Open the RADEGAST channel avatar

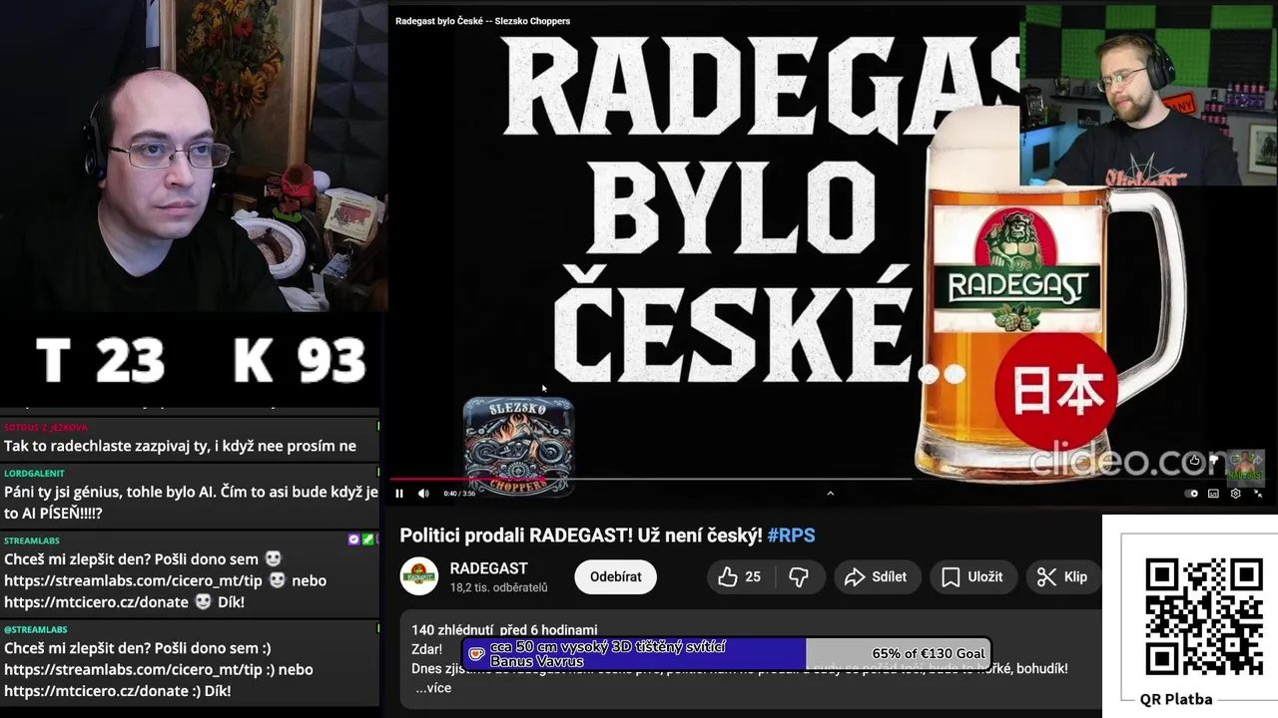pos(419,576)
